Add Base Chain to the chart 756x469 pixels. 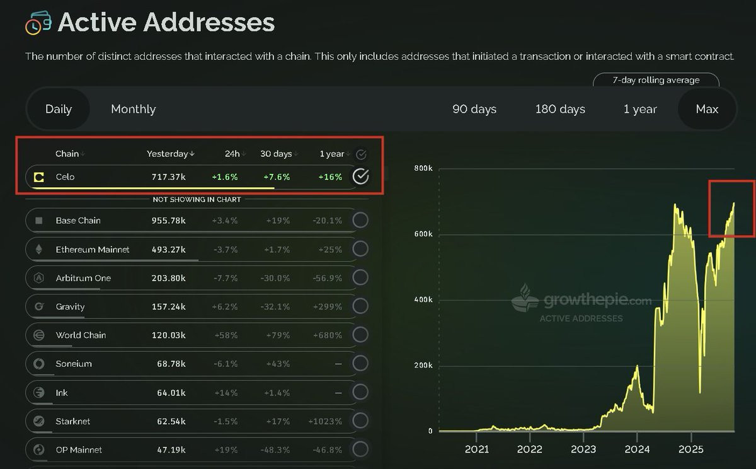point(360,221)
